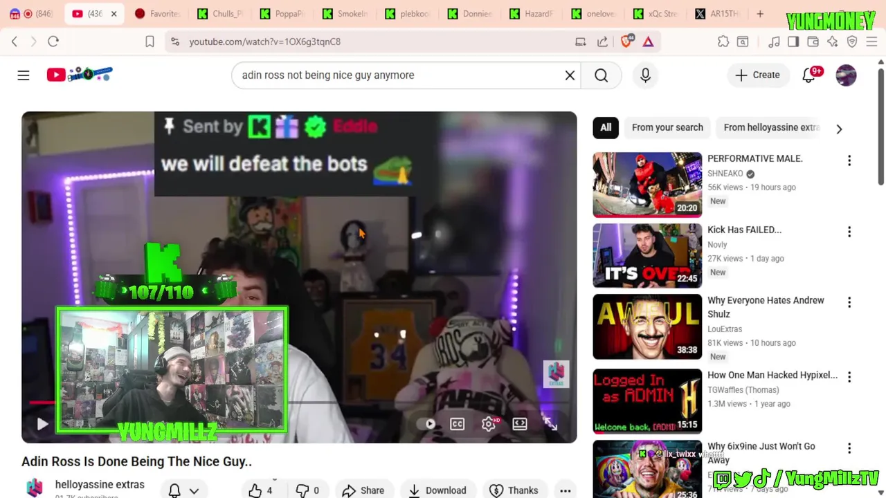Open the account avatar menu
886x498 pixels.
[846, 75]
